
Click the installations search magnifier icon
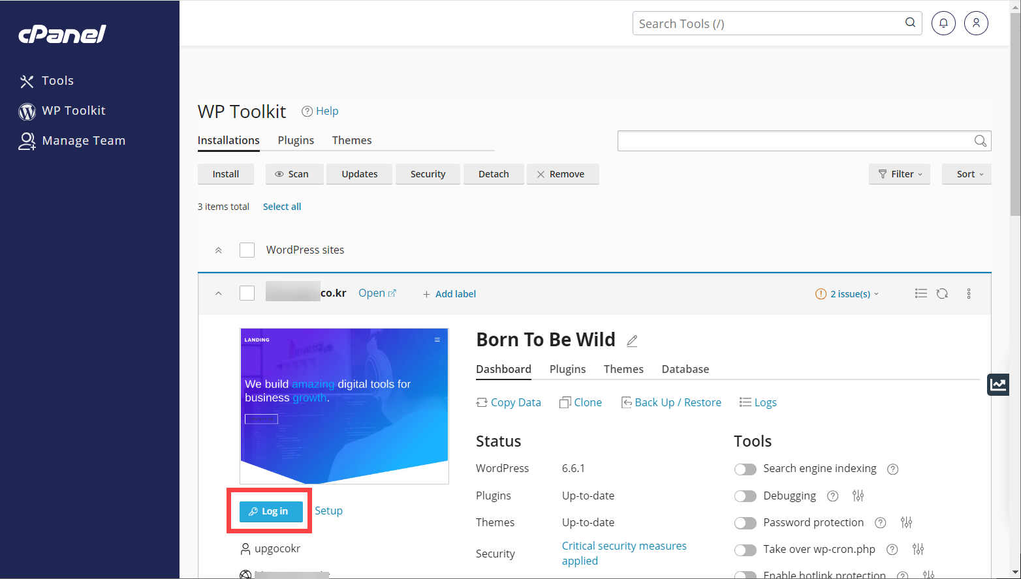coord(980,141)
